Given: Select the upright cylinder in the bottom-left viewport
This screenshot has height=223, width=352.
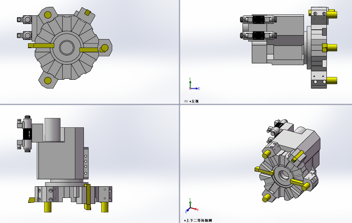Looking at the screenshot, I should click(52, 130).
